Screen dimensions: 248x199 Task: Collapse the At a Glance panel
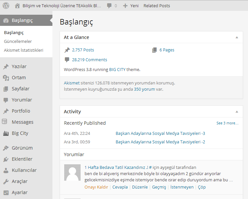237,37
